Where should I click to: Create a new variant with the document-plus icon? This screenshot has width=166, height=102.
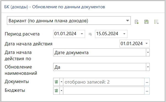[x=137, y=22]
